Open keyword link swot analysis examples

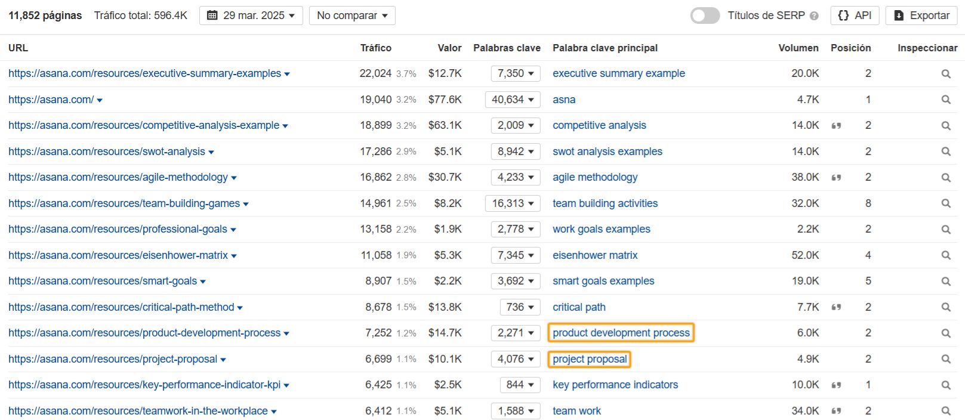point(608,152)
